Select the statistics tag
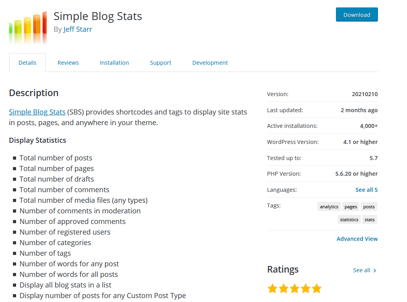 tap(349, 219)
